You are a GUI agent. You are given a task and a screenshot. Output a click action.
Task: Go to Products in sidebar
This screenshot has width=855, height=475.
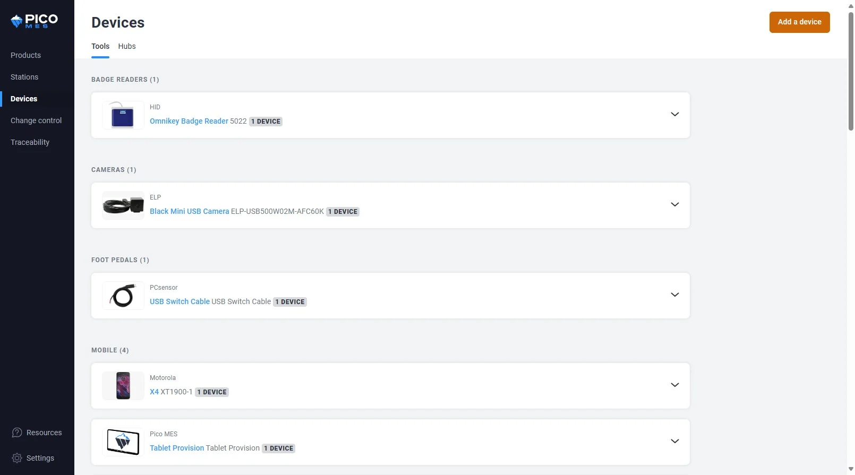[25, 55]
